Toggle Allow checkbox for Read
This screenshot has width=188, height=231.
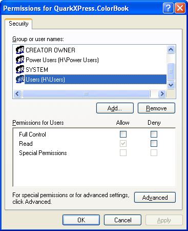pyautogui.click(x=123, y=144)
